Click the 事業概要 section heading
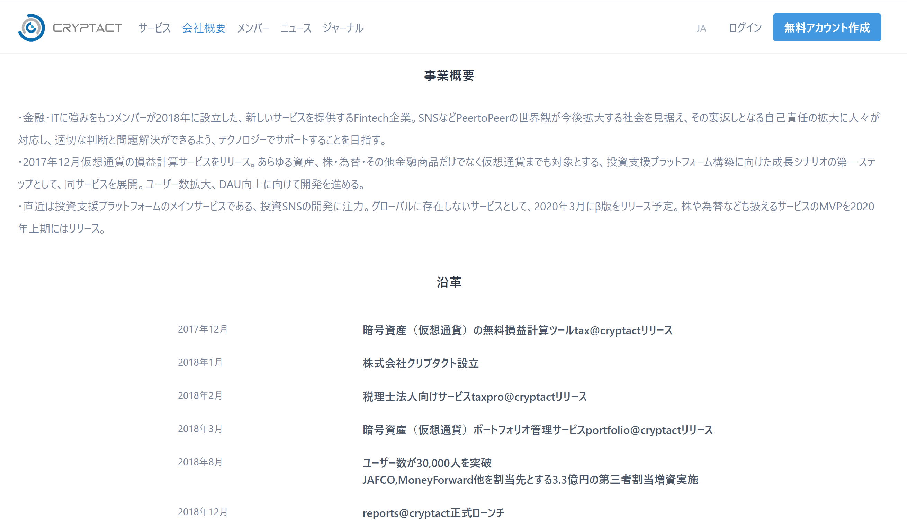Image resolution: width=907 pixels, height=528 pixels. pyautogui.click(x=449, y=75)
